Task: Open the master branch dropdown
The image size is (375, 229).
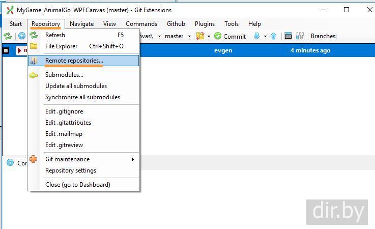Action: (x=189, y=36)
